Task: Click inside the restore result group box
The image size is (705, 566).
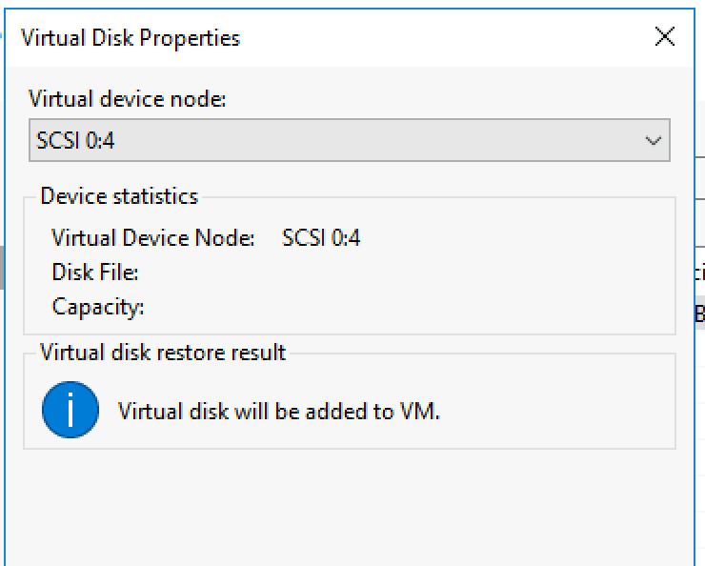Action: [x=539, y=405]
